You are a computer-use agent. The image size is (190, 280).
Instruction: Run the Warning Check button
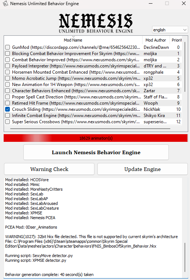49,169
